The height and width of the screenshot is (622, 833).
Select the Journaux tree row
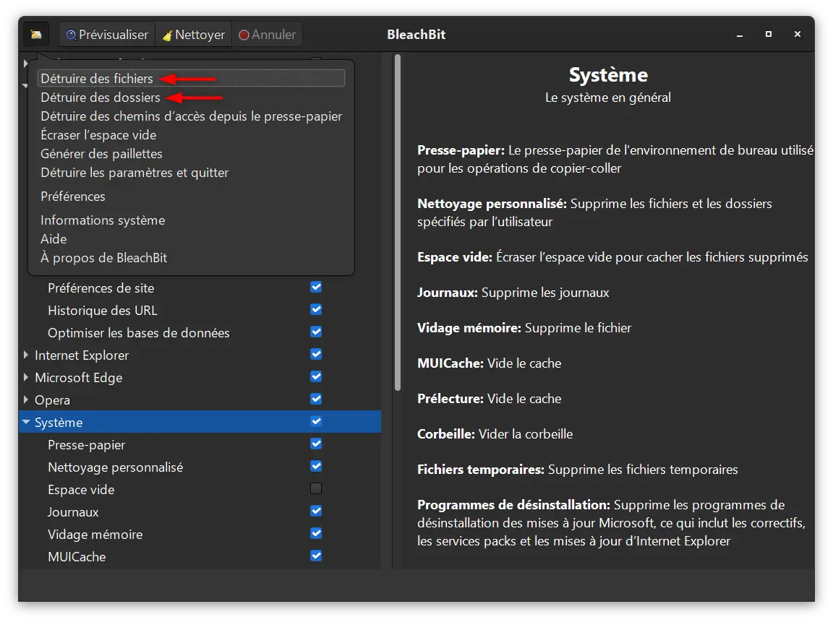pos(200,512)
